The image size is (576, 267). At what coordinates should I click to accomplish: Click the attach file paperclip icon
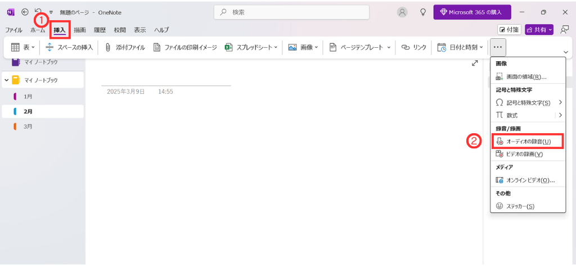(x=107, y=48)
